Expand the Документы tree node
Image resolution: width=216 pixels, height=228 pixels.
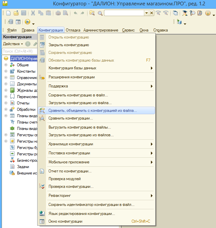coord(6,84)
